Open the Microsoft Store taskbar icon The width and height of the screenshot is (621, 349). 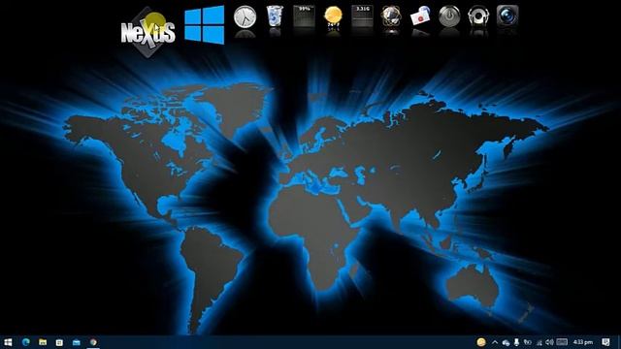(x=59, y=342)
